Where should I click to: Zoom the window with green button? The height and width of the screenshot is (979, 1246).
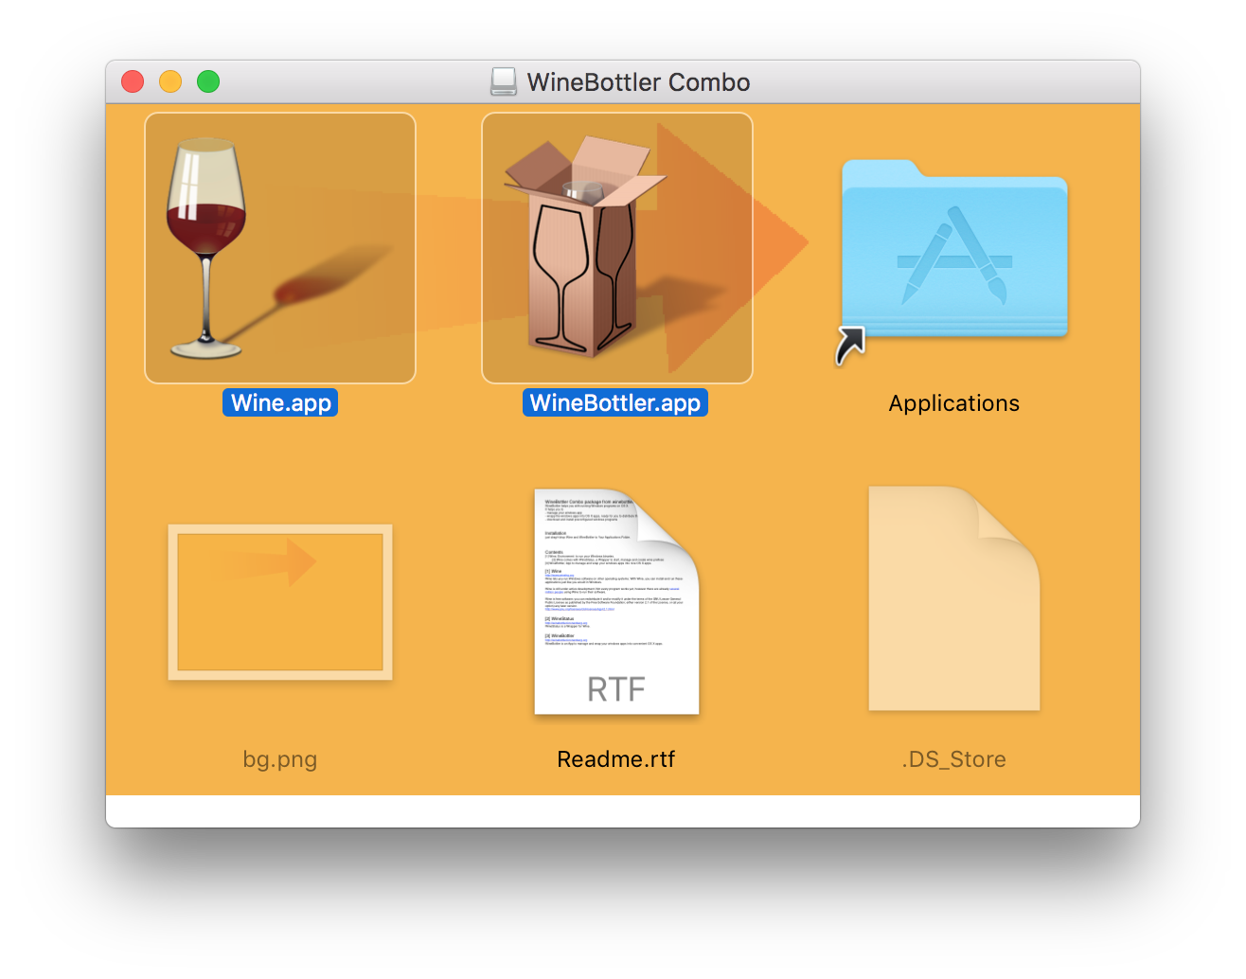[x=208, y=81]
